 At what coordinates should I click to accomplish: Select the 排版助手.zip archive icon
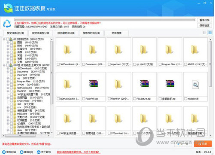point(170,83)
